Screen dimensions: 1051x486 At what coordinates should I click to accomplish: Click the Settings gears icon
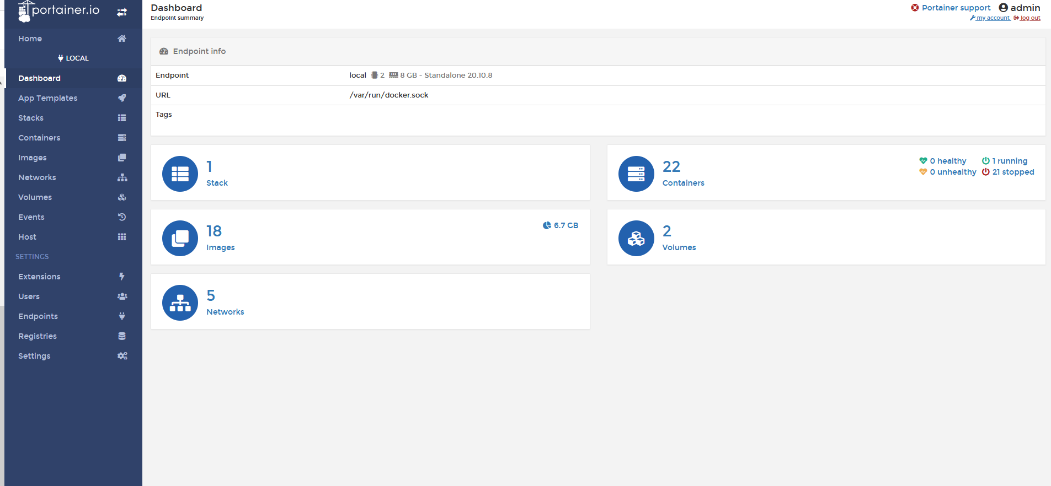[x=122, y=356]
